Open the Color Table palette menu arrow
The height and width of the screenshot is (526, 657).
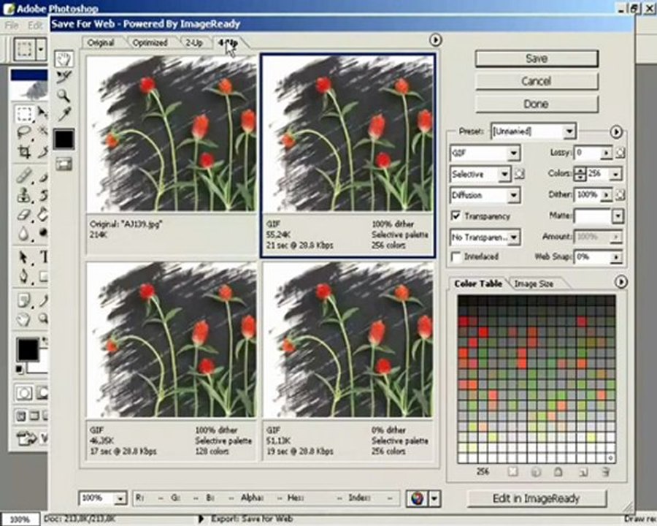(x=620, y=282)
